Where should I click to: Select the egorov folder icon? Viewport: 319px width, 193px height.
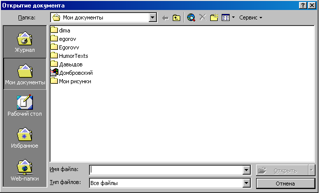[x=54, y=38]
